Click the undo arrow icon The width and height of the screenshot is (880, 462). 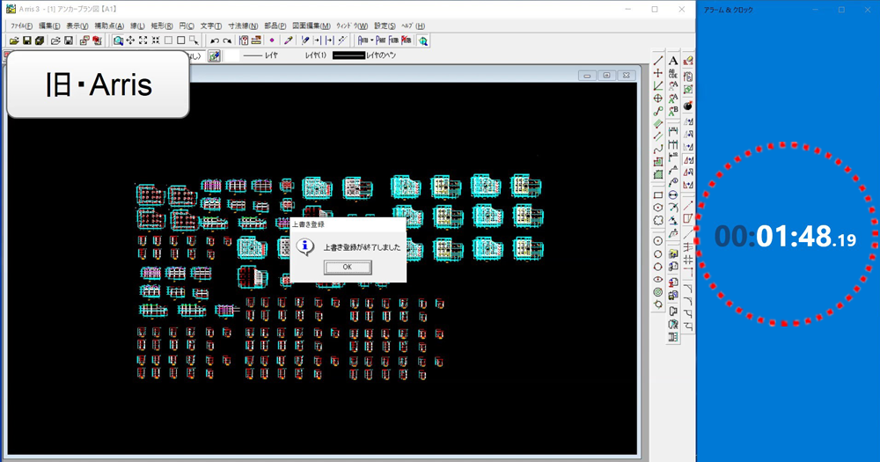tap(214, 40)
